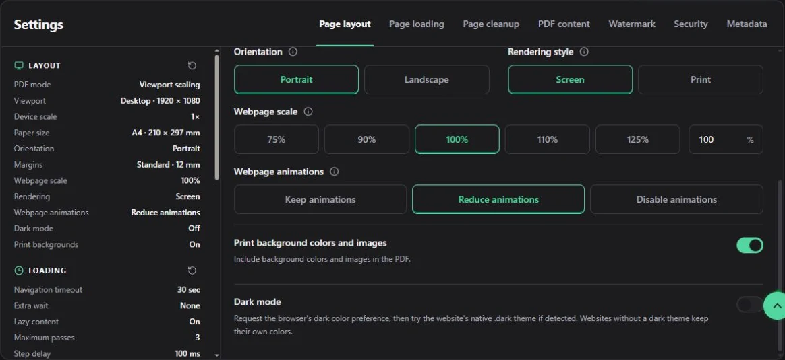The height and width of the screenshot is (360, 785).
Task: Click the Device scale '1×' value
Action: (x=196, y=117)
